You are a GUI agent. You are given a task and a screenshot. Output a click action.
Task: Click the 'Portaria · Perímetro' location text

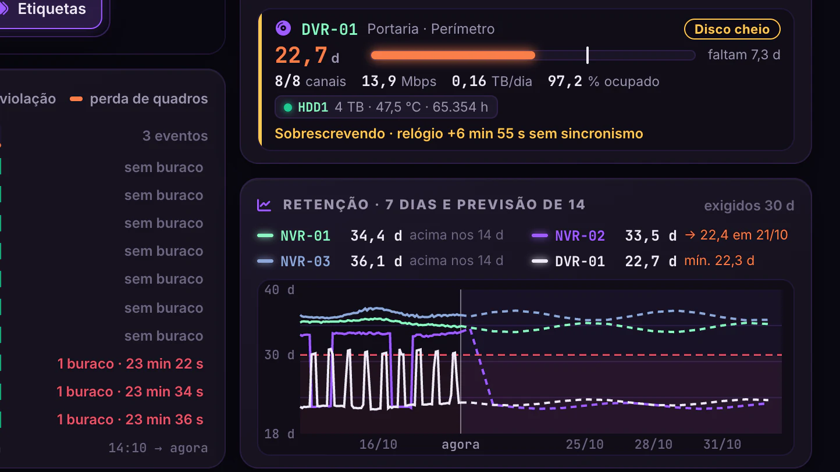[x=431, y=29]
